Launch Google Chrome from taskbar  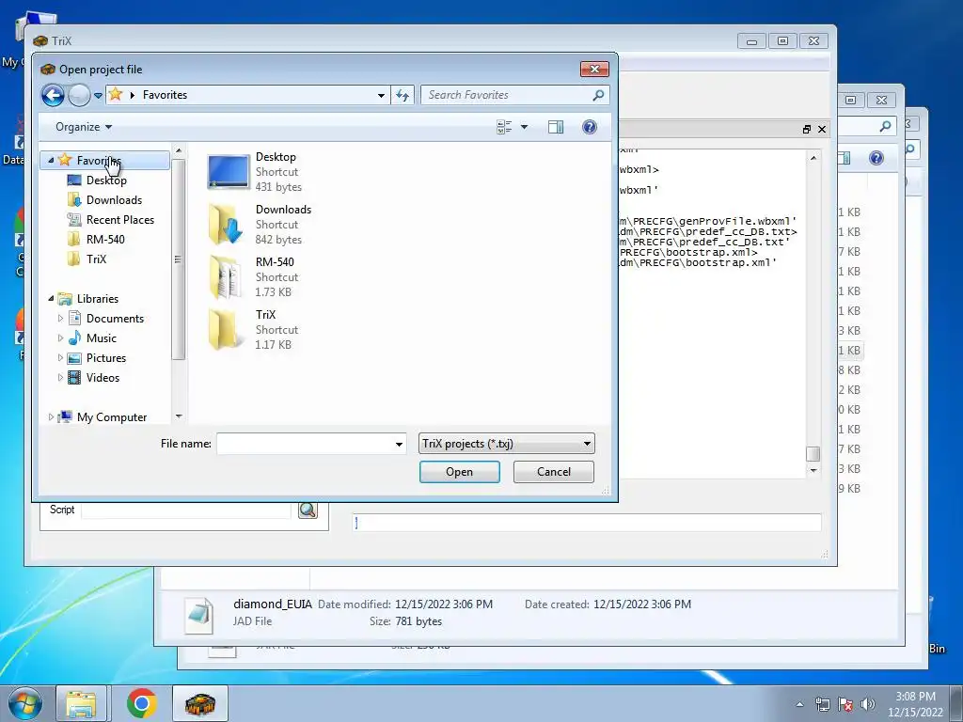[x=141, y=703]
